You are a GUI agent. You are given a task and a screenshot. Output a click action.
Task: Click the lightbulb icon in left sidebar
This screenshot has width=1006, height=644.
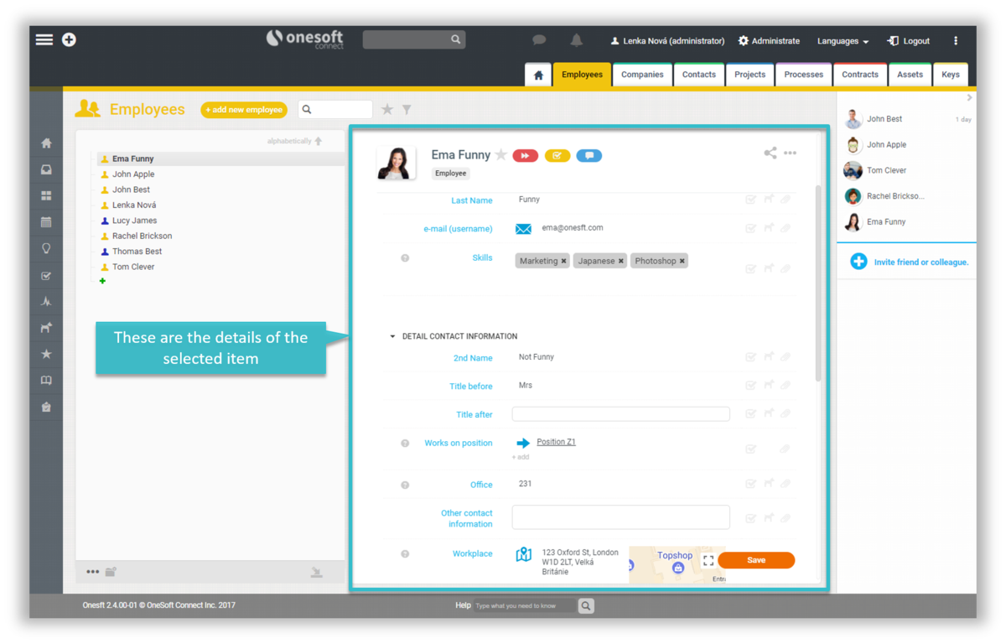tap(46, 249)
